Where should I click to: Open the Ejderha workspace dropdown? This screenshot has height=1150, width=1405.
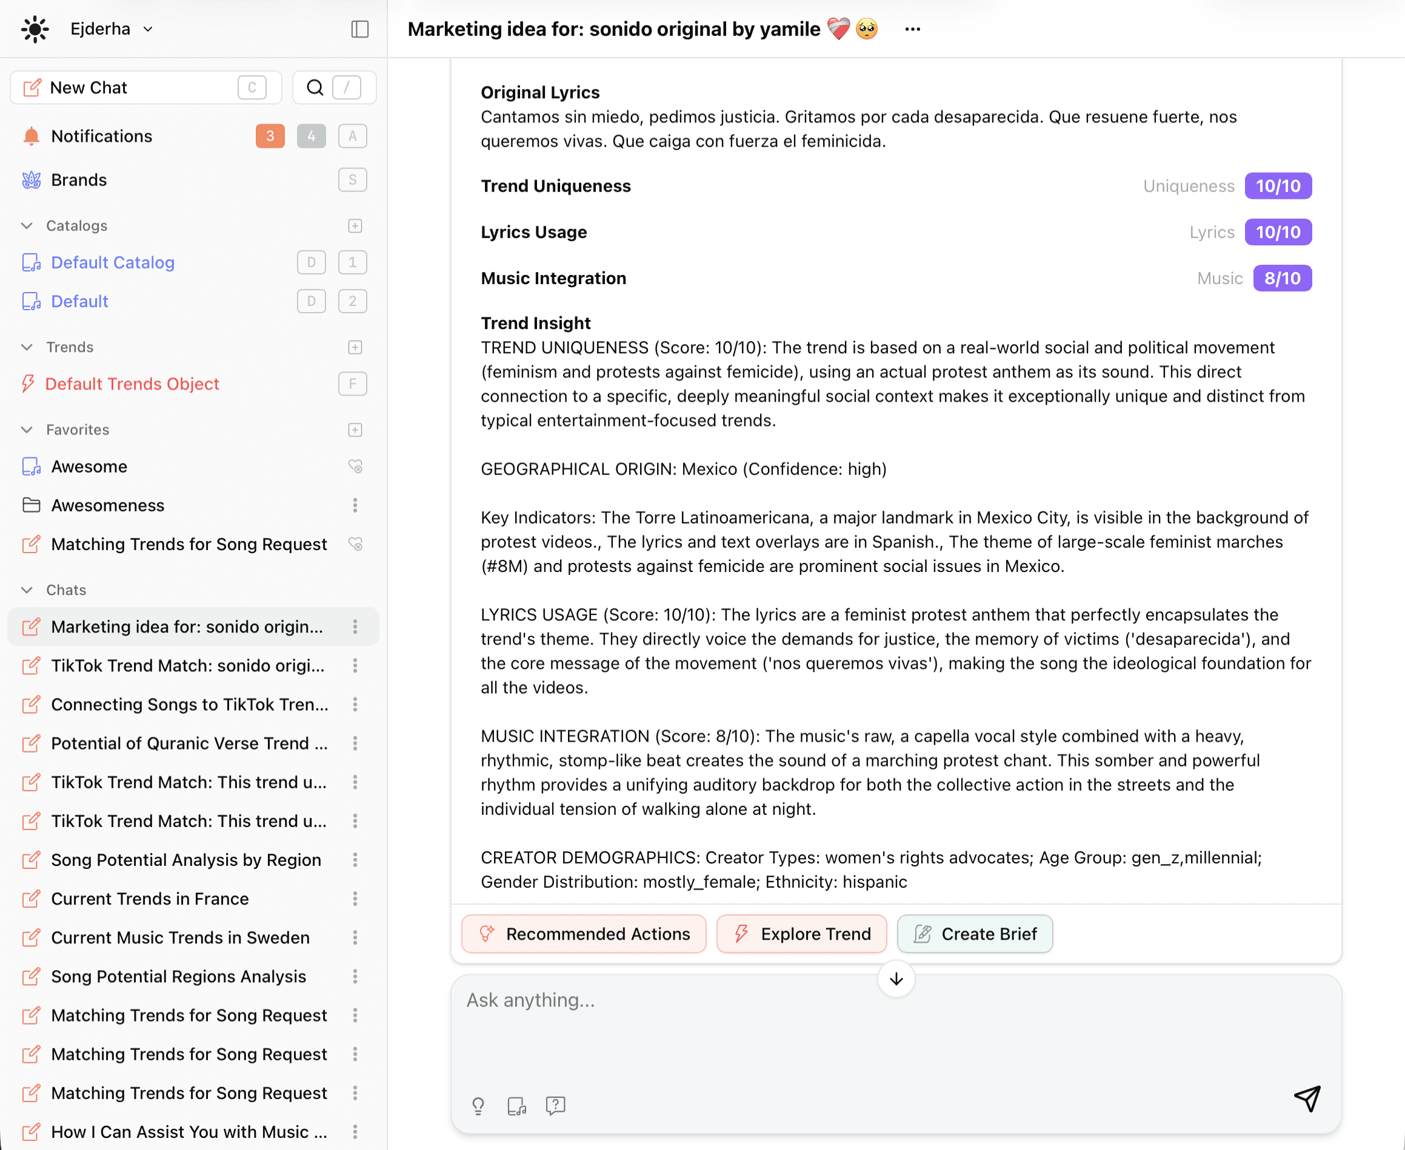point(112,29)
